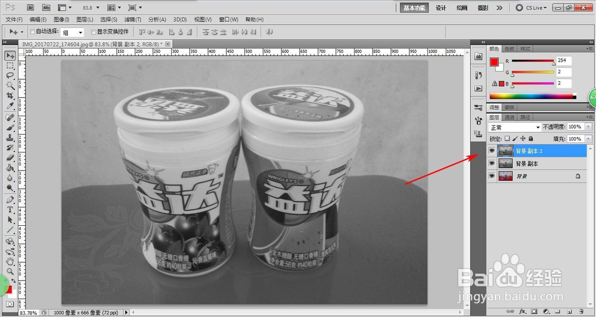Open the History panel icon

pyautogui.click(x=479, y=76)
